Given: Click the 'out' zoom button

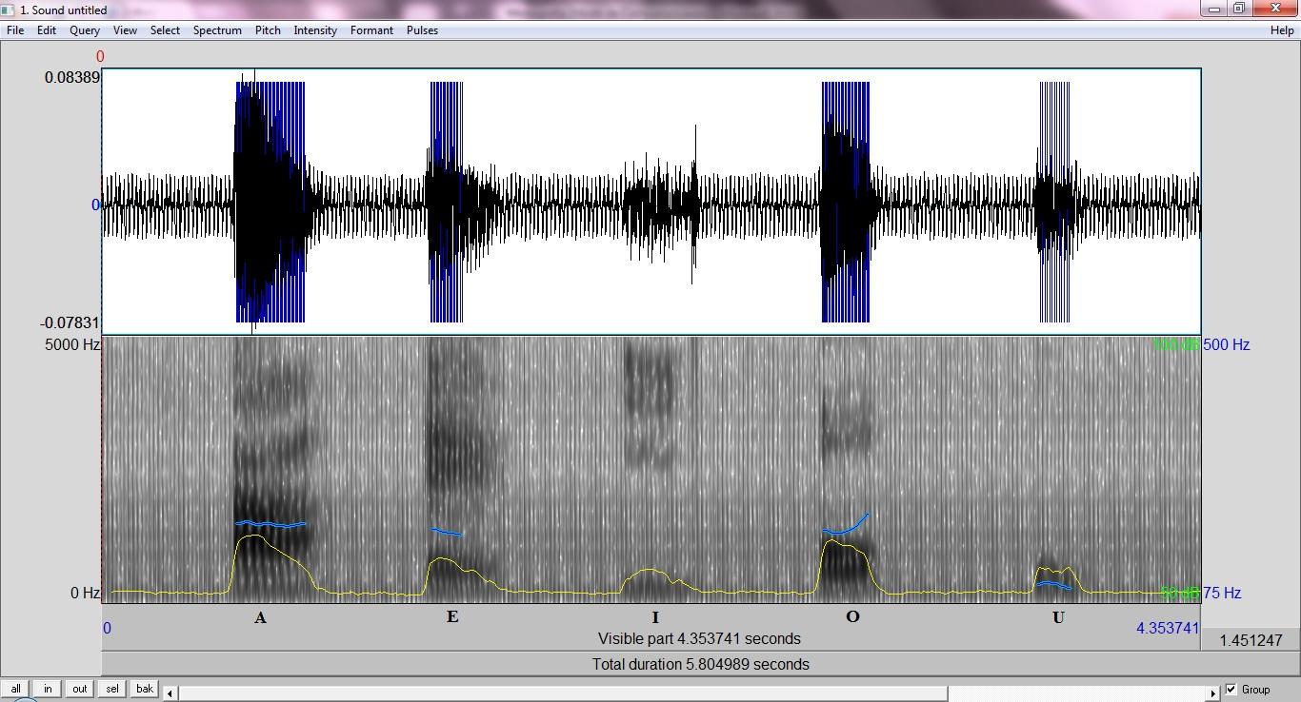Looking at the screenshot, I should (x=80, y=689).
